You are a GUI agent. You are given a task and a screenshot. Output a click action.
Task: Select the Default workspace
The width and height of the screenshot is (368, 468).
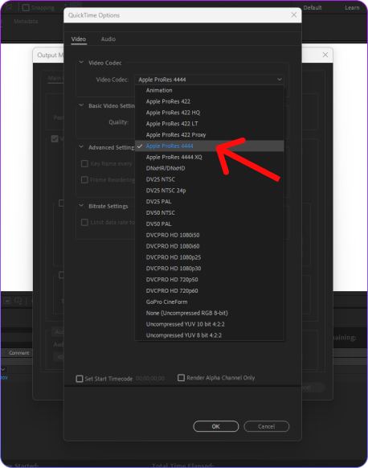click(313, 8)
